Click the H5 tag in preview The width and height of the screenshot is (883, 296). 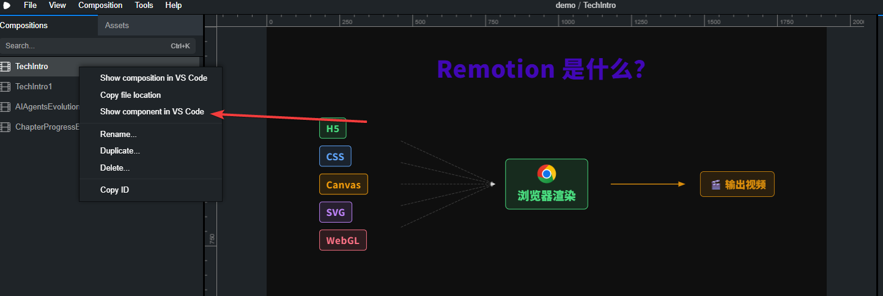click(333, 128)
